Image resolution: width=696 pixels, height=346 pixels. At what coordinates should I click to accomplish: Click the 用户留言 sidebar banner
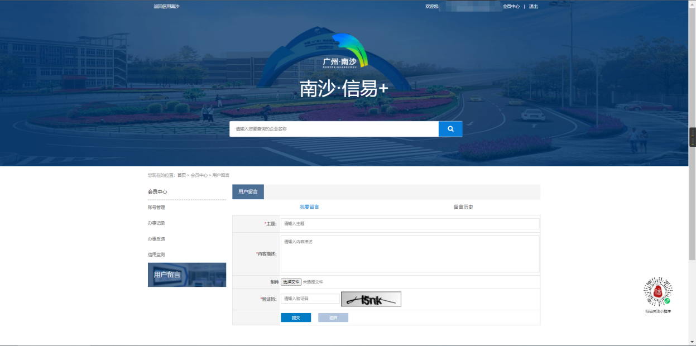click(187, 275)
